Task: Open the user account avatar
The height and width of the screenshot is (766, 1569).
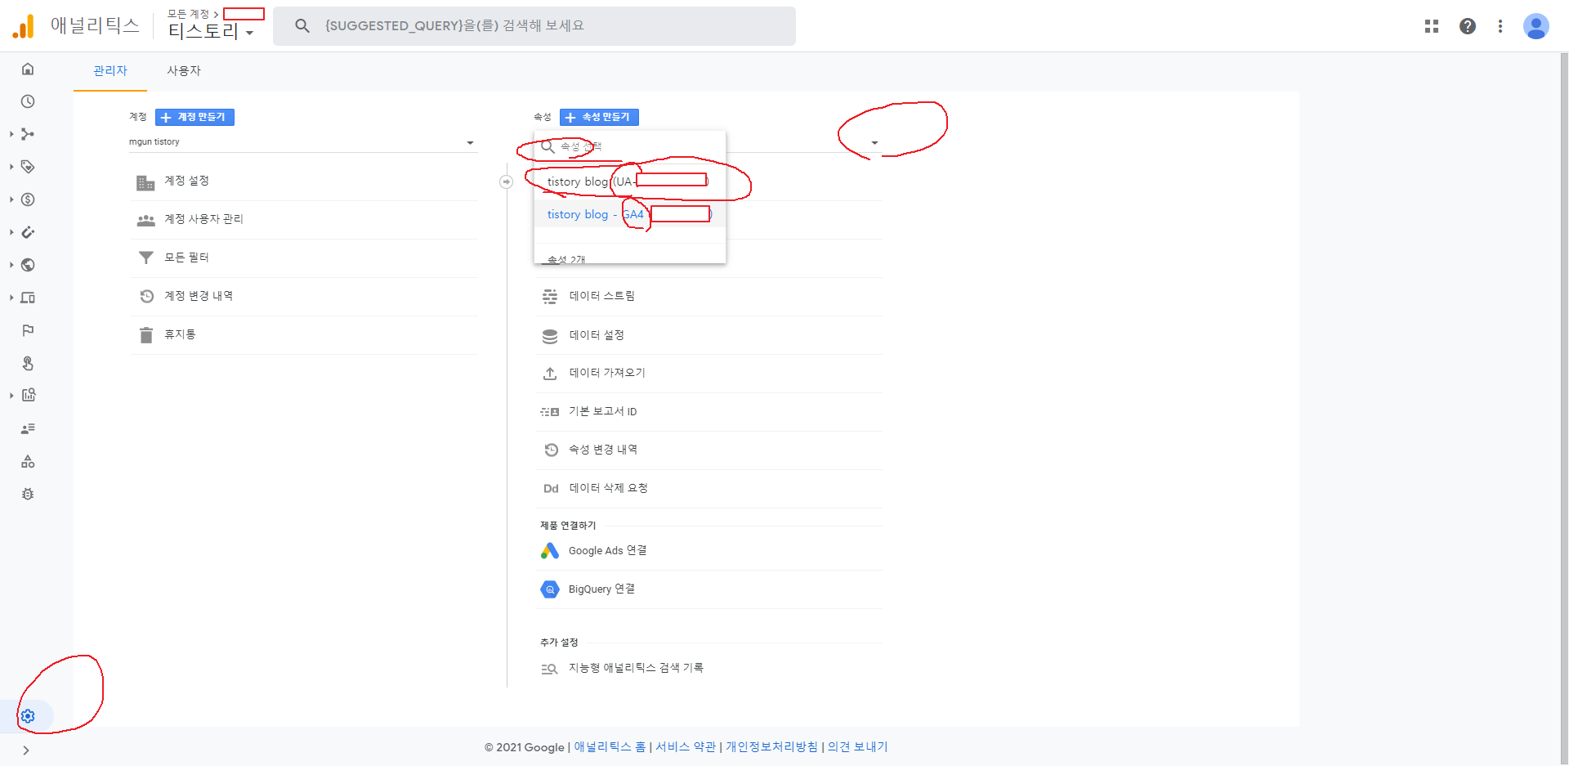Action: point(1536,26)
